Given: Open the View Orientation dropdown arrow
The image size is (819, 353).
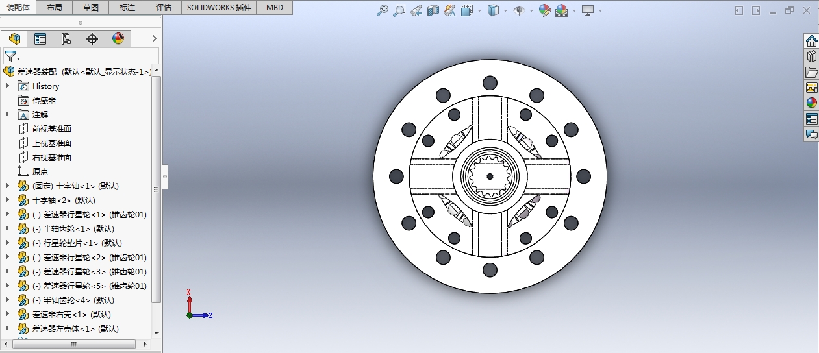Looking at the screenshot, I should click(479, 11).
